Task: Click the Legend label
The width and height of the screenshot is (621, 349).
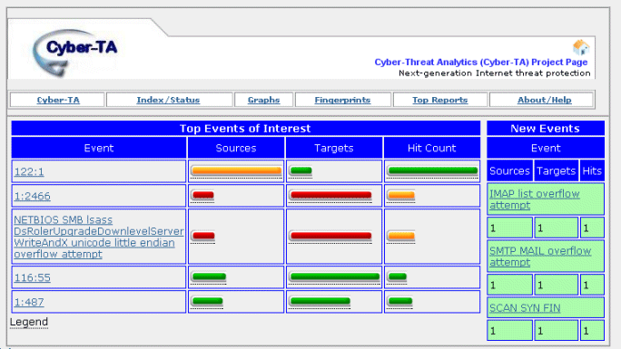Action: click(29, 322)
